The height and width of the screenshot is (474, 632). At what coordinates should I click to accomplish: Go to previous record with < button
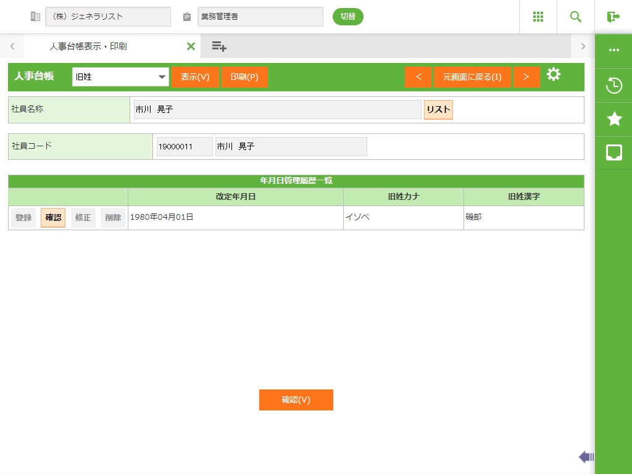click(x=418, y=77)
